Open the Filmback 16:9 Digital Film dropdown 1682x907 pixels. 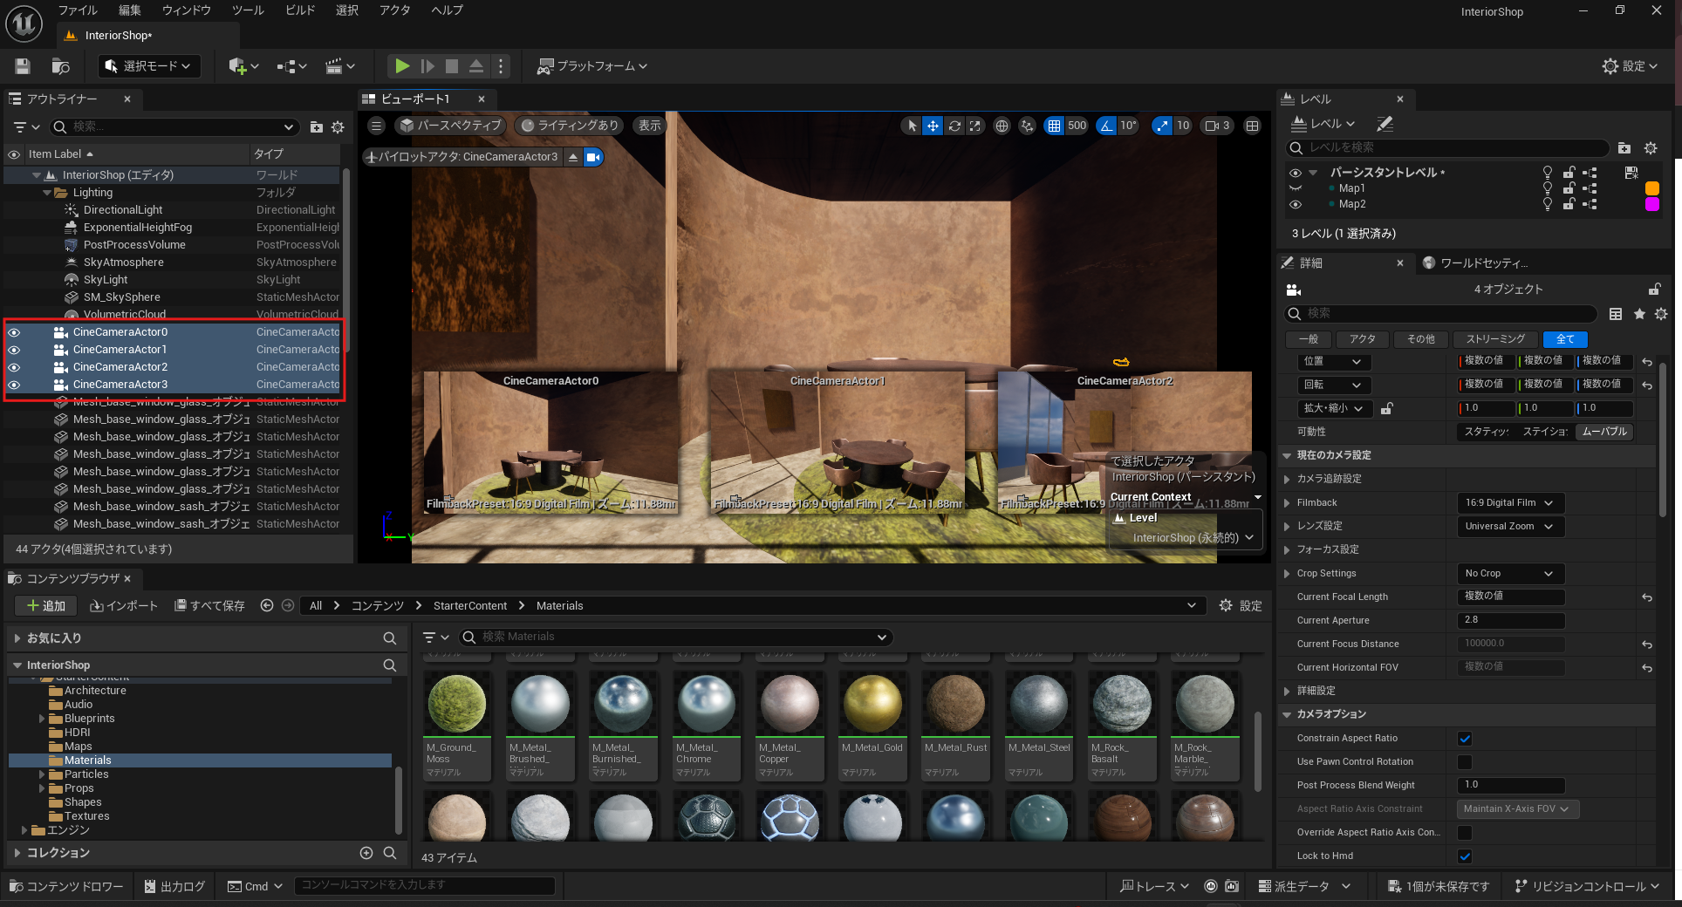pyautogui.click(x=1509, y=503)
